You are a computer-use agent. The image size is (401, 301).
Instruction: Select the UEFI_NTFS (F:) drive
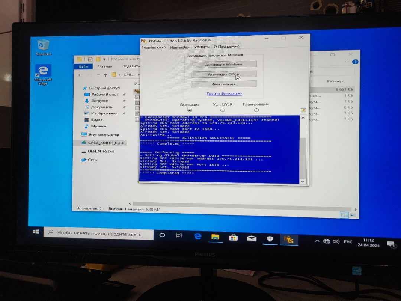[98, 151]
